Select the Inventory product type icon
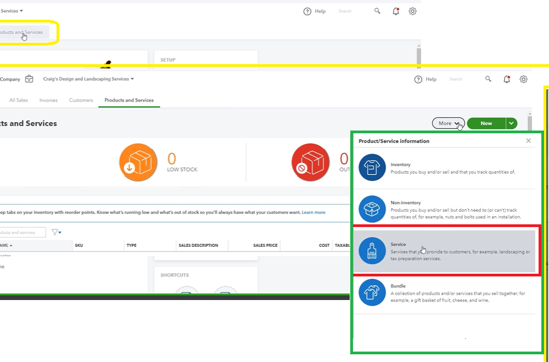The height and width of the screenshot is (362, 549). [x=372, y=167]
